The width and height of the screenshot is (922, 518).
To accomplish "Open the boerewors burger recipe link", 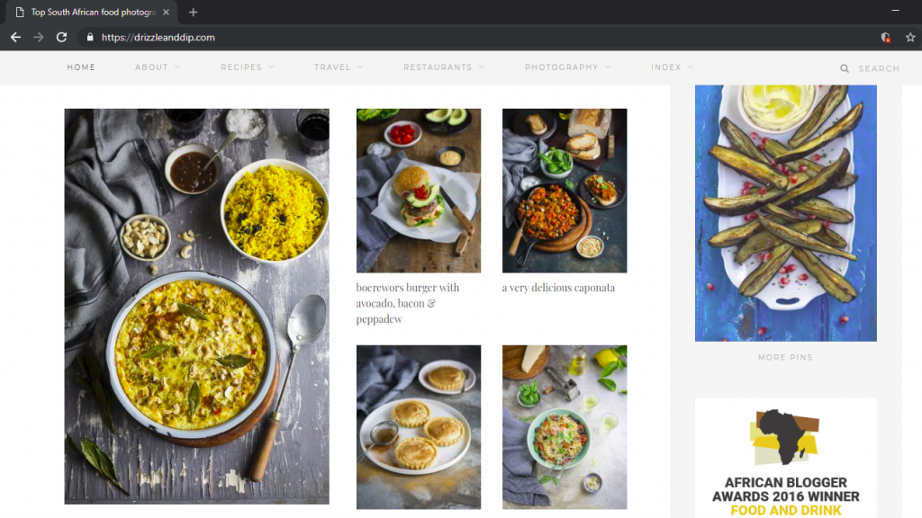I will (408, 303).
